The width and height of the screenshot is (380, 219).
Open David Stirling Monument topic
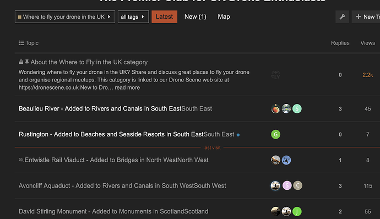tap(101, 211)
